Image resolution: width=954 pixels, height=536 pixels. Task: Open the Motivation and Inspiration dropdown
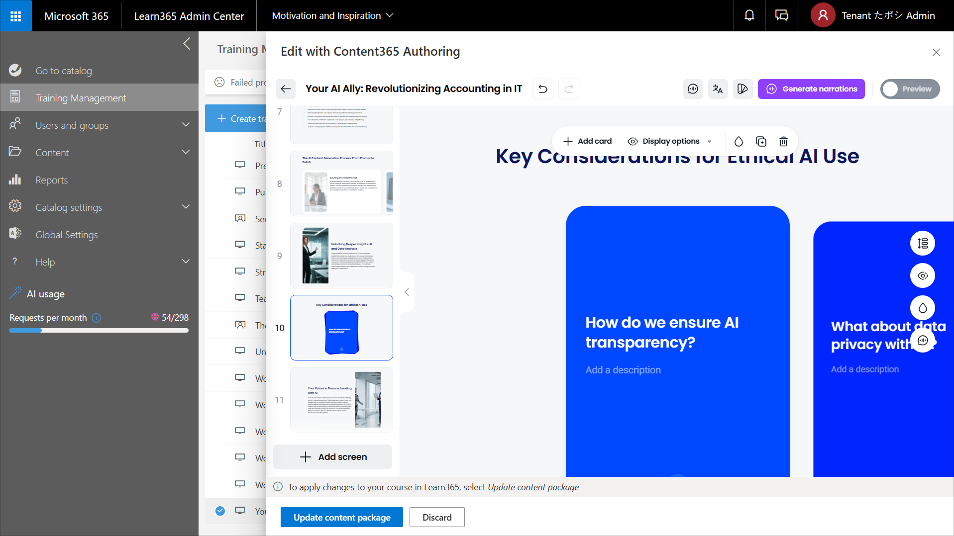[x=332, y=15]
